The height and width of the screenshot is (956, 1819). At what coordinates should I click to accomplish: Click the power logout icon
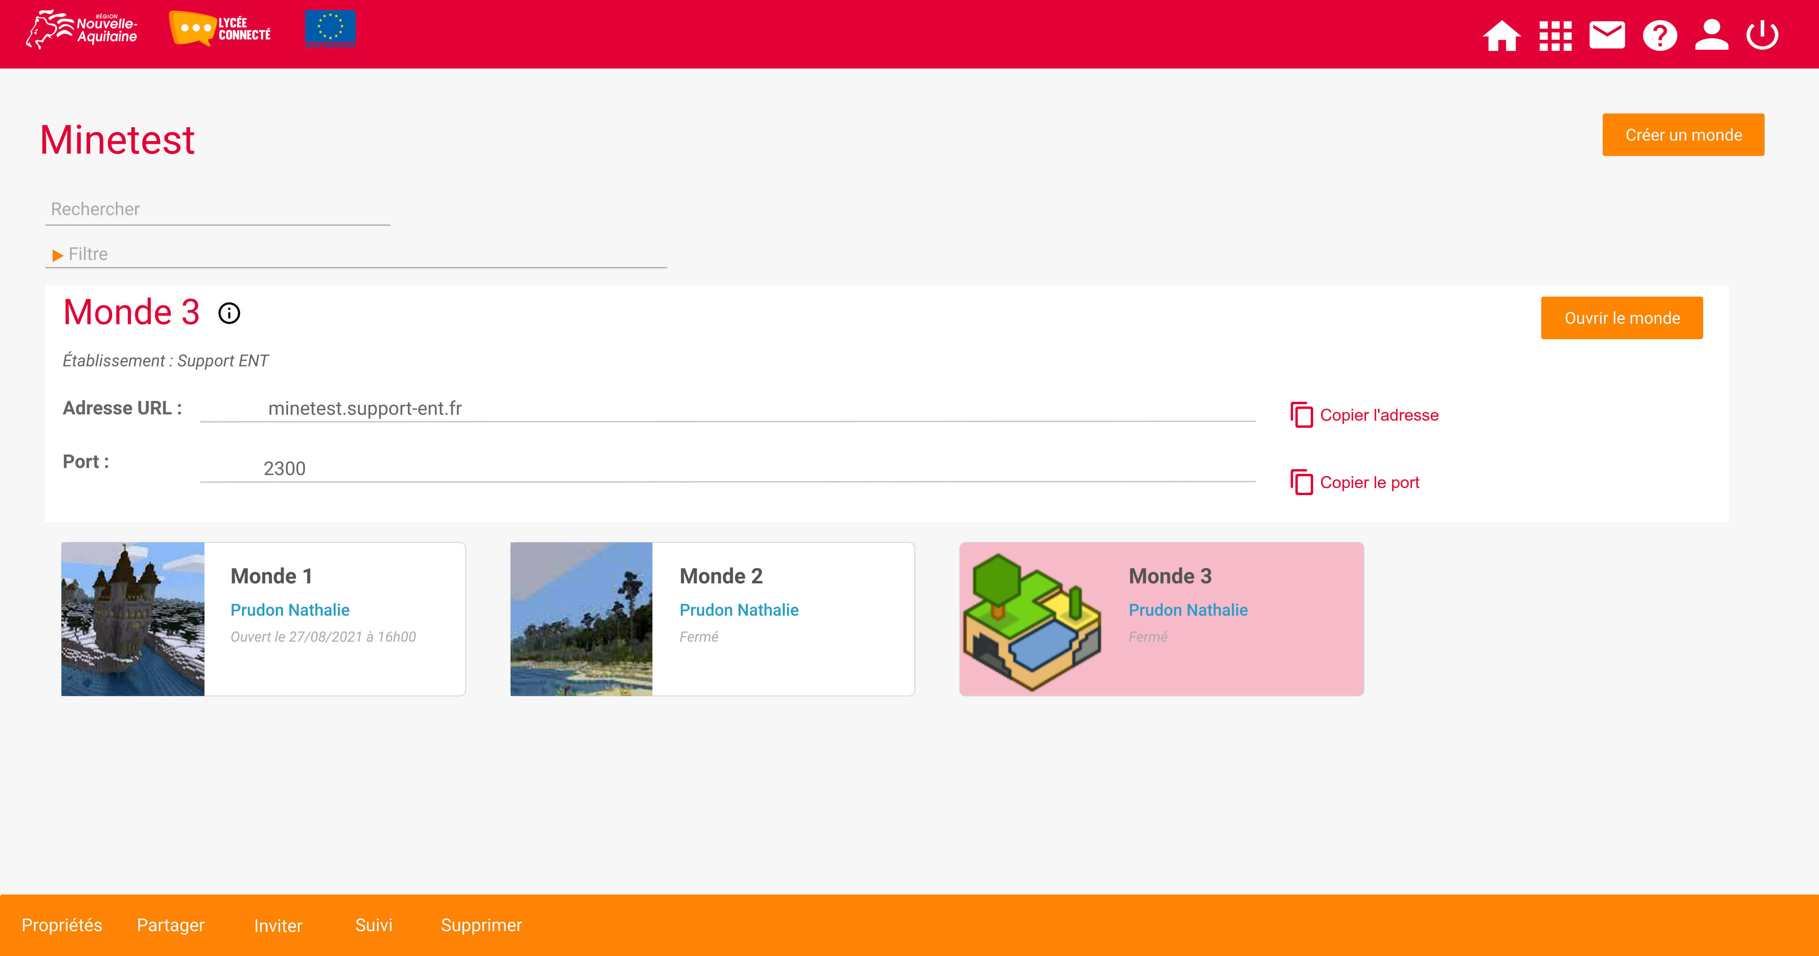[1762, 35]
